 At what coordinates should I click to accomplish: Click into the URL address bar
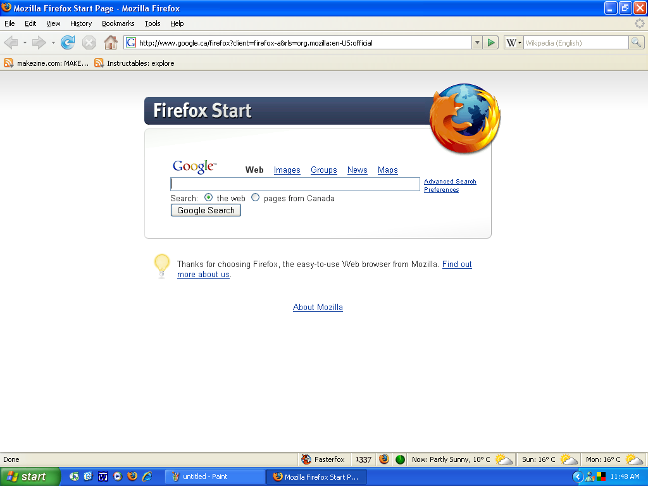click(304, 42)
